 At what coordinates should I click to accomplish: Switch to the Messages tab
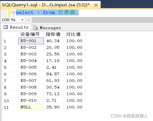[47, 28]
